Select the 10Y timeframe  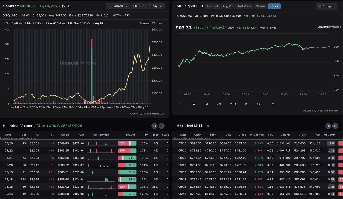(x=272, y=104)
